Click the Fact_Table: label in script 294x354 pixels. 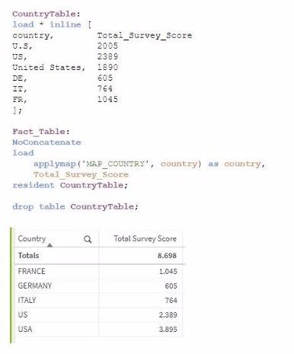(x=41, y=132)
